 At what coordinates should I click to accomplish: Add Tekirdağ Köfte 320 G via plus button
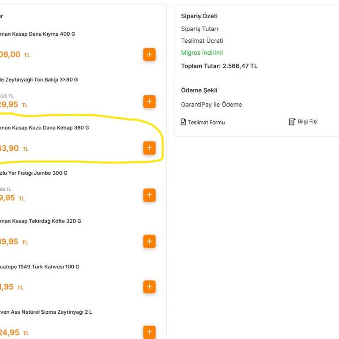(149, 241)
